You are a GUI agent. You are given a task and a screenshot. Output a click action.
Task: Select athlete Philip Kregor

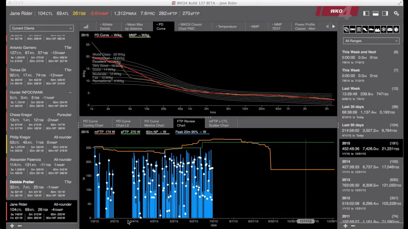pyautogui.click(x=41, y=144)
